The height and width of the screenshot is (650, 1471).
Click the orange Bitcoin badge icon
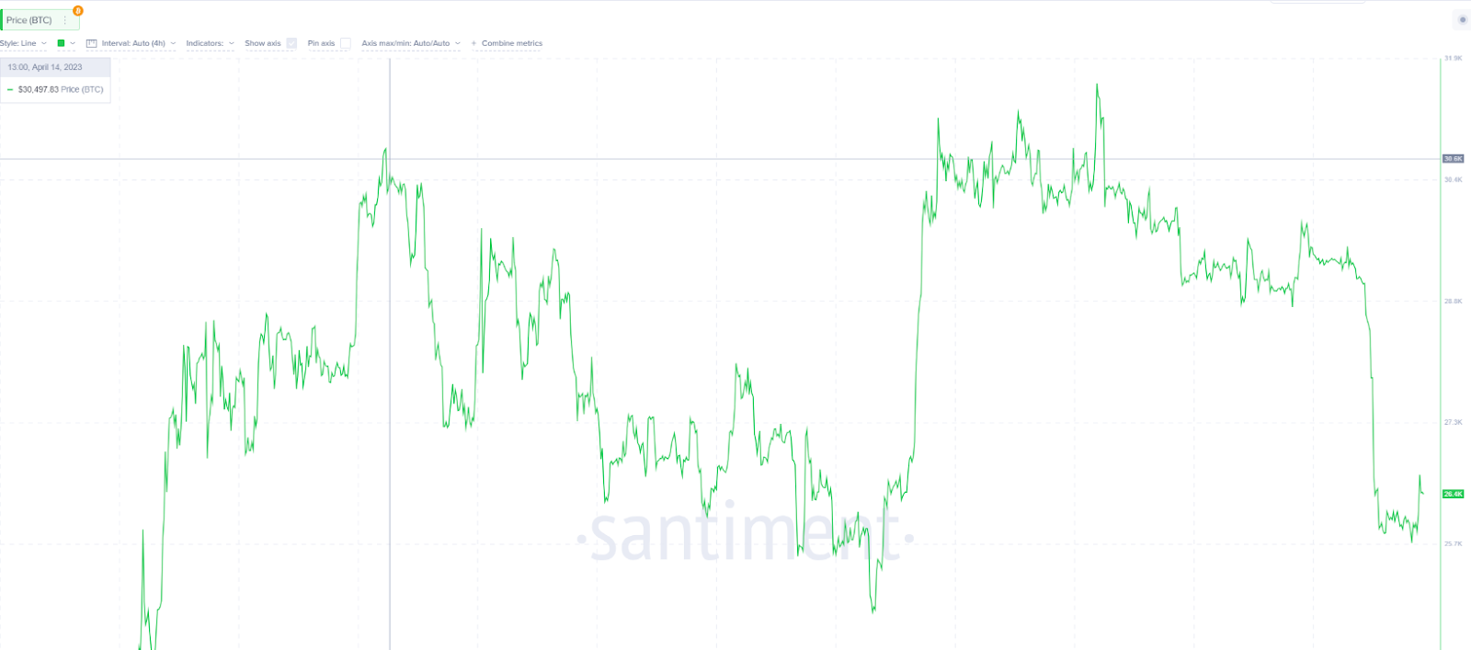pyautogui.click(x=78, y=11)
